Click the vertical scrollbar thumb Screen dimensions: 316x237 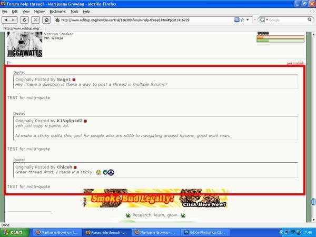tap(313, 202)
